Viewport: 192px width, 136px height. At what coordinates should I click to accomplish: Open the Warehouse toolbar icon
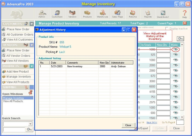pyautogui.click(x=103, y=14)
